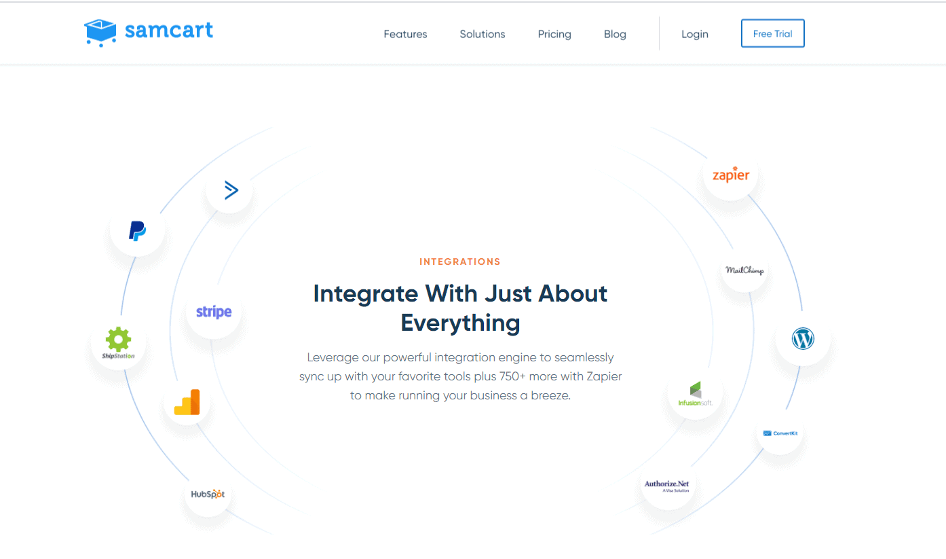This screenshot has height=559, width=946.
Task: Open the Features menu item
Action: [x=405, y=34]
